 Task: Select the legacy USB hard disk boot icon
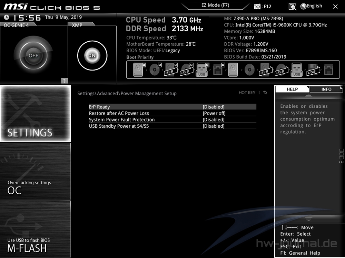(266, 70)
